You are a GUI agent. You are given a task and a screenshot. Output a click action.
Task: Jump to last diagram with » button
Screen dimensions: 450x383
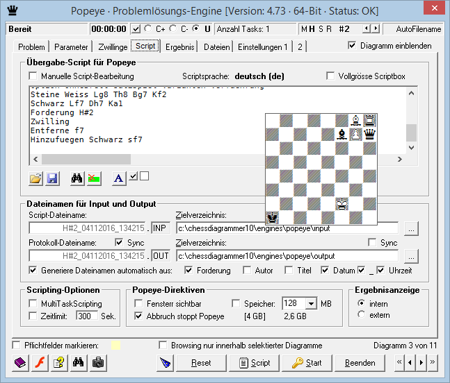click(x=432, y=362)
